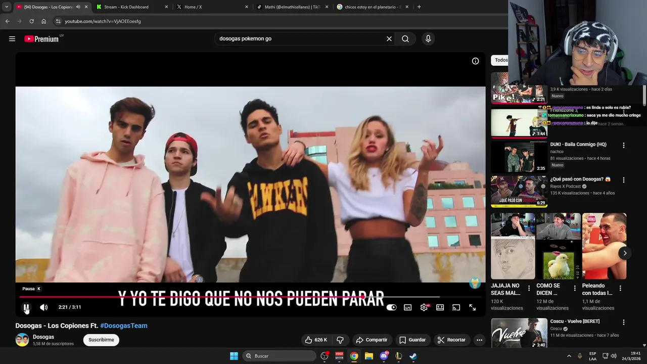Open the Dosogas channel name link
This screenshot has height=364, width=647.
point(43,337)
